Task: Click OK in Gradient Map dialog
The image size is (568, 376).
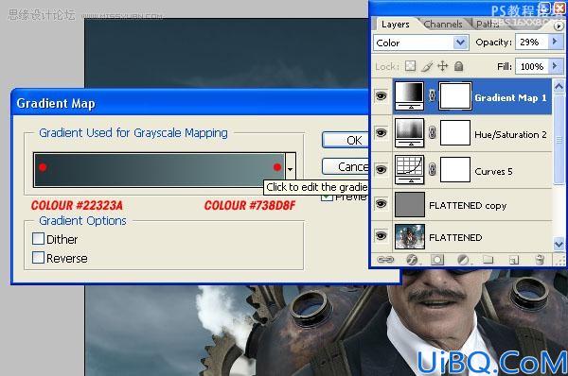Action: (x=346, y=140)
